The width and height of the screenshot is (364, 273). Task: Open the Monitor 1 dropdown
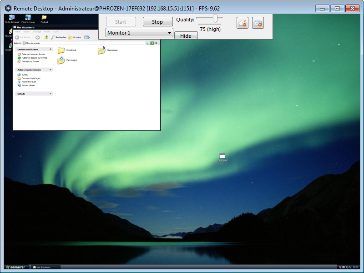(139, 33)
